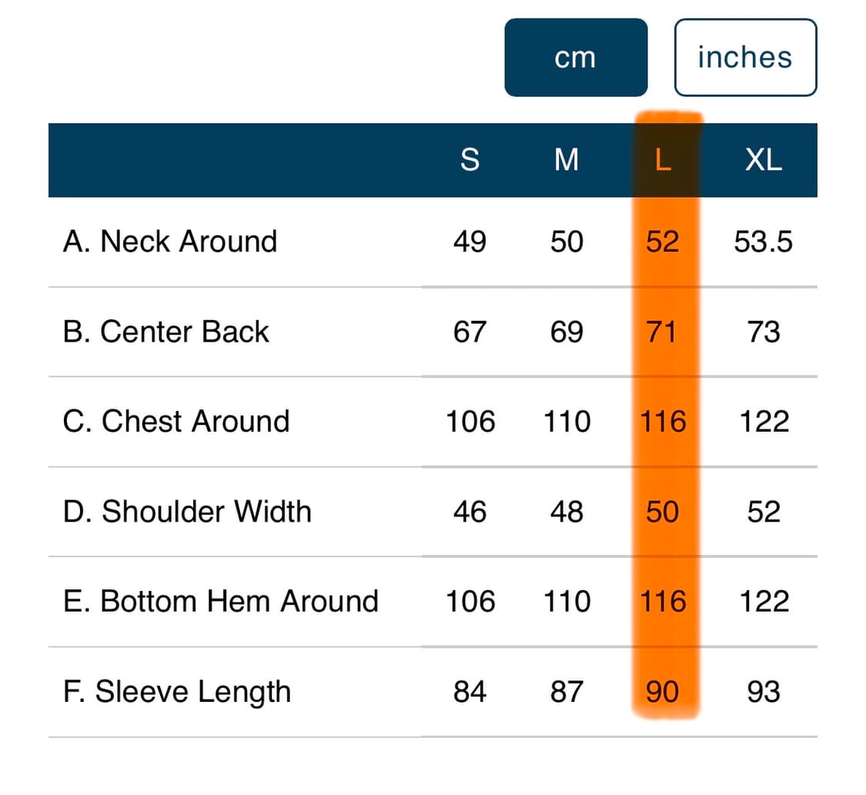Select the S size column header
Screen dimensions: 866x795
click(x=470, y=160)
